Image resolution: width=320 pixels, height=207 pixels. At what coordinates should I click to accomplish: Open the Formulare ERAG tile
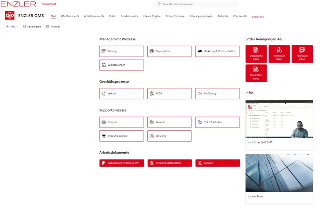[302, 54]
